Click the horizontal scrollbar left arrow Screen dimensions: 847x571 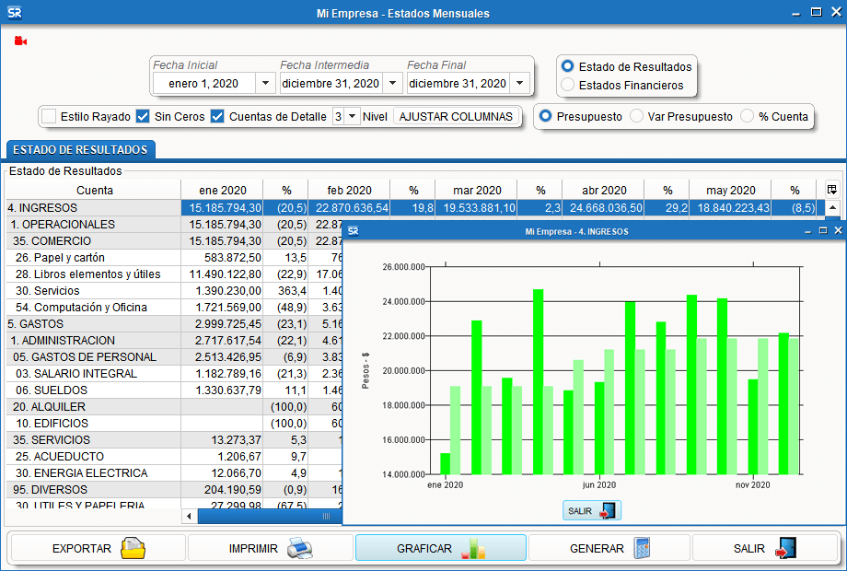coord(189,517)
